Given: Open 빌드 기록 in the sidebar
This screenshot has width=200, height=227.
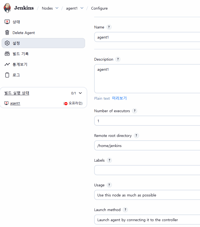Looking at the screenshot, I should coord(43,54).
